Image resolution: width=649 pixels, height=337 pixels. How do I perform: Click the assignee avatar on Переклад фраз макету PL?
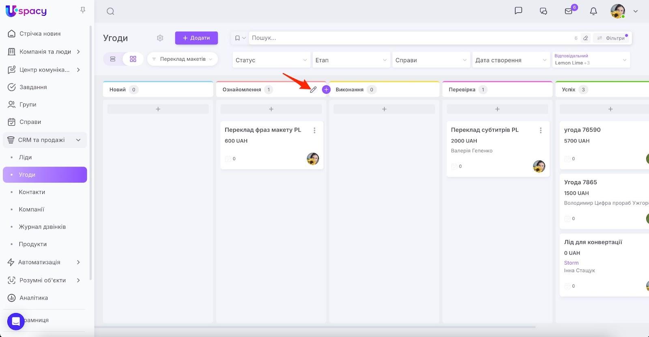tap(313, 159)
